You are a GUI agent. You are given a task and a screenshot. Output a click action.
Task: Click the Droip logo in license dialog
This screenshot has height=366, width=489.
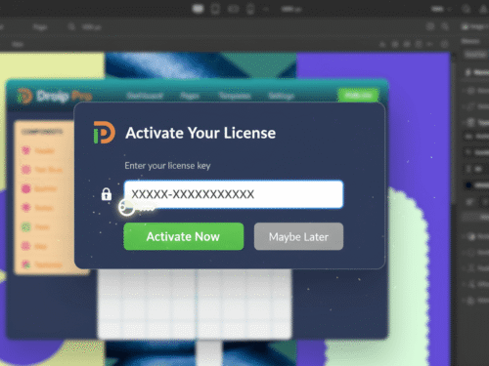click(104, 133)
